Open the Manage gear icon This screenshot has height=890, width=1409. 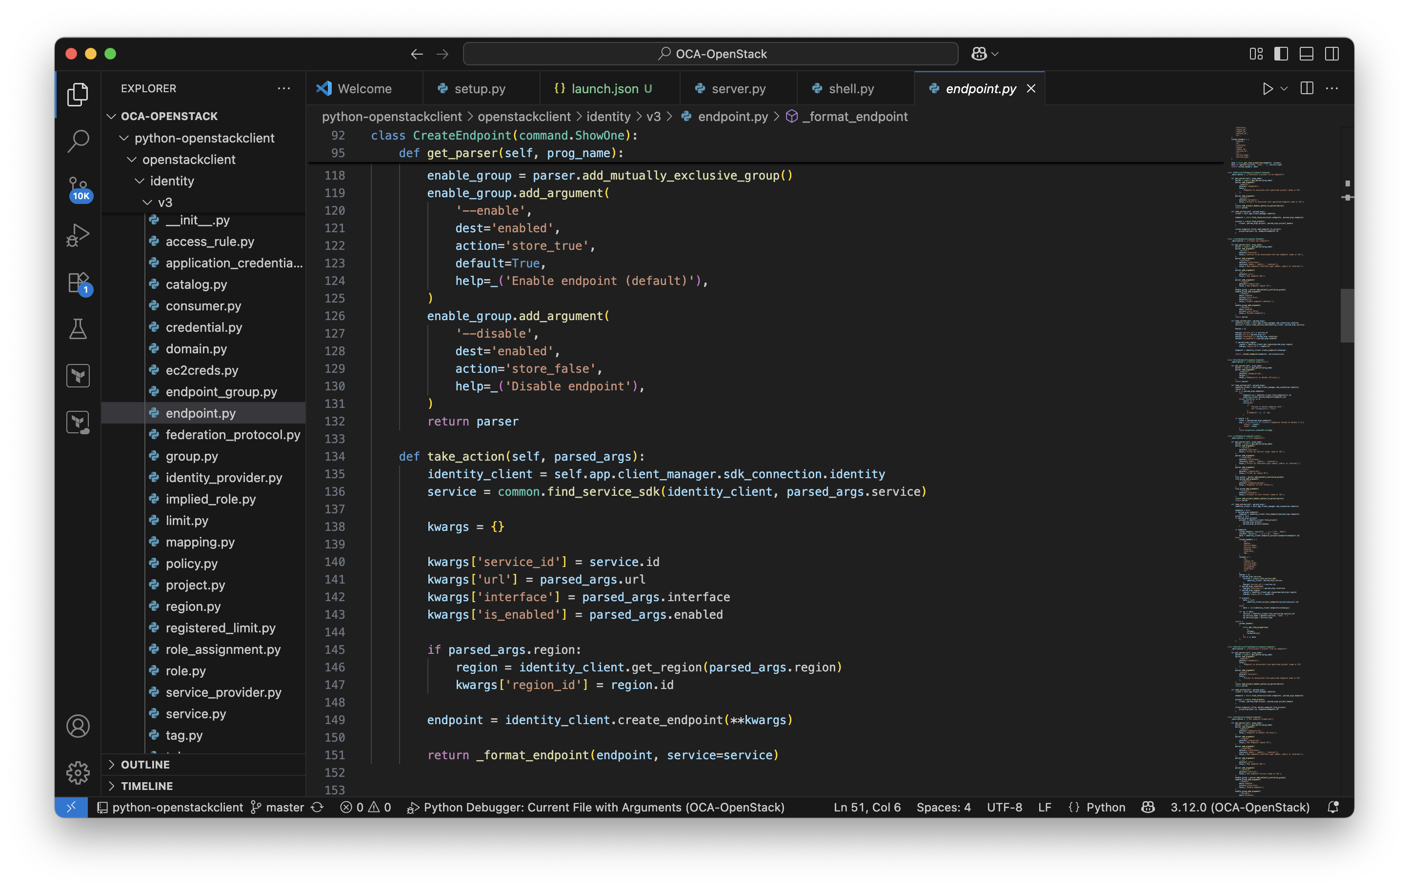point(78,772)
